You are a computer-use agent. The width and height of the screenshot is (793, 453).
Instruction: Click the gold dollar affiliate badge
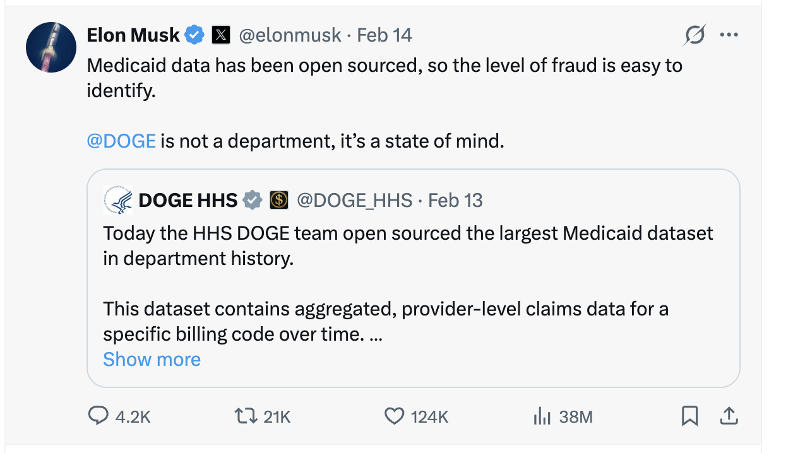279,201
